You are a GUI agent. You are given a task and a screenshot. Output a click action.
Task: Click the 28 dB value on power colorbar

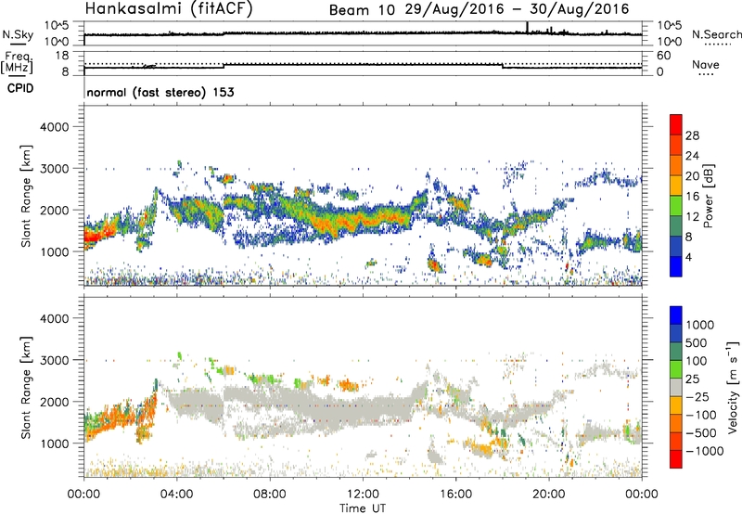692,135
